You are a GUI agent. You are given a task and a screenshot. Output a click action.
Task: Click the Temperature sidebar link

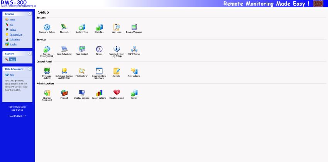[15, 34]
